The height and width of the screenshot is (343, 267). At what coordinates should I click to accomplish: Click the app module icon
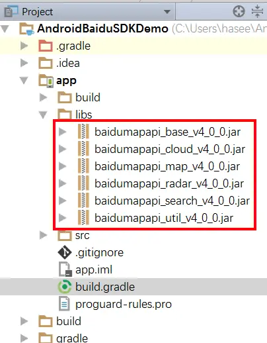coord(46,81)
